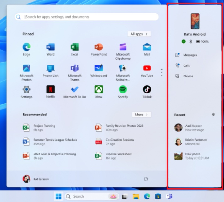Open Family Reunion Photos 2023 presentation

tap(119, 127)
